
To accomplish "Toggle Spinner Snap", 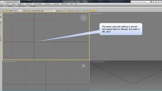I will coord(39,11).
